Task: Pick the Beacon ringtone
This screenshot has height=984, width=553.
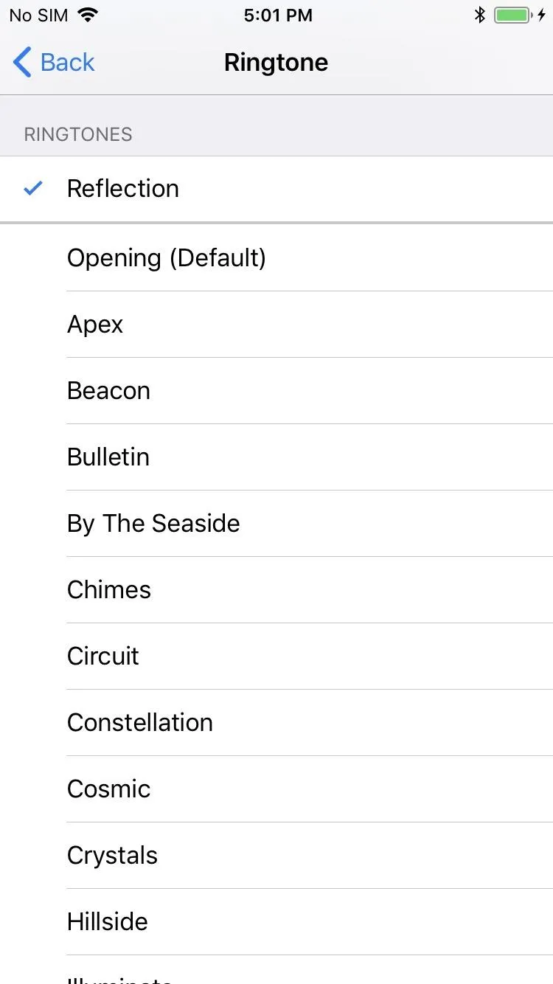Action: click(276, 391)
